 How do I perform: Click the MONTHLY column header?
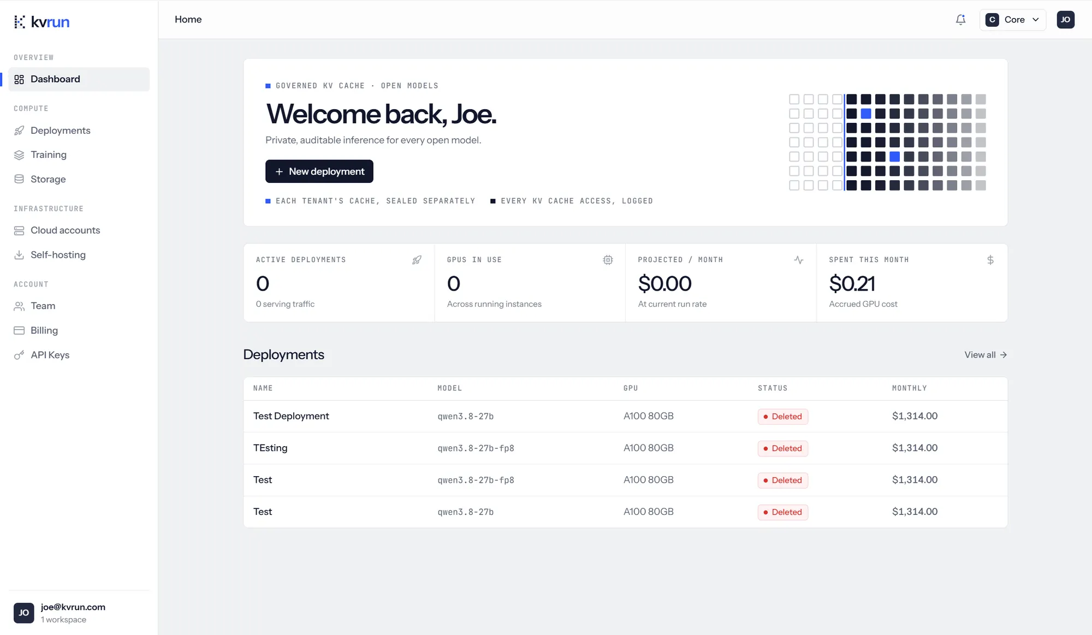pos(909,388)
